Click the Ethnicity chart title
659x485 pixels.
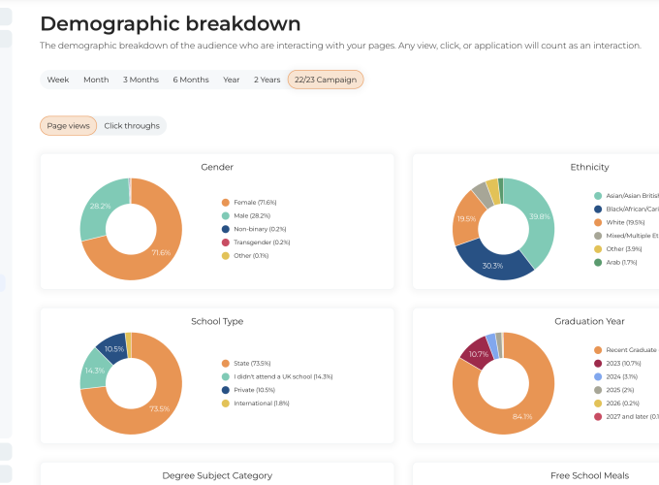pos(589,167)
